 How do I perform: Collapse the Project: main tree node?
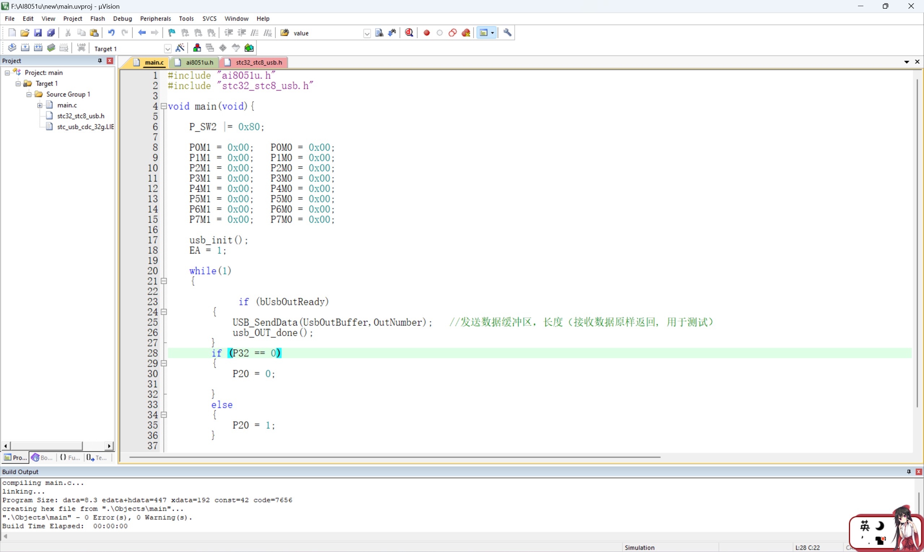tap(7, 73)
